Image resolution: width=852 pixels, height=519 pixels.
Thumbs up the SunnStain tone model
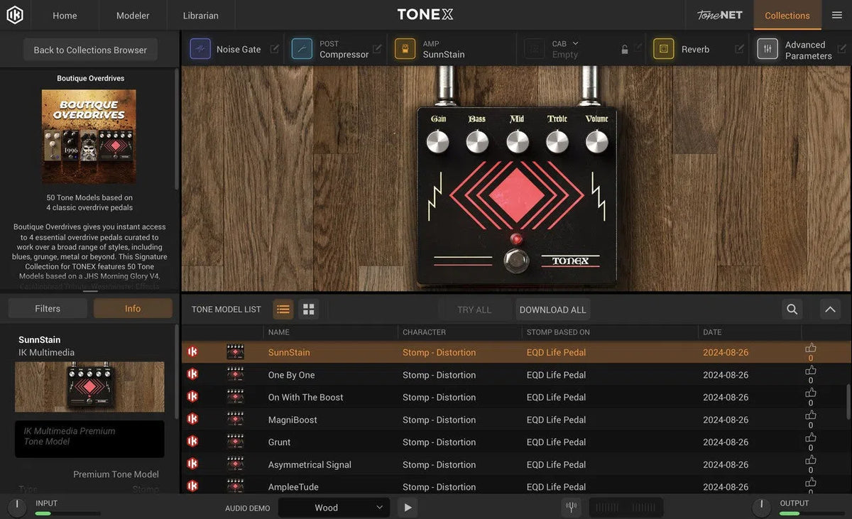click(811, 348)
